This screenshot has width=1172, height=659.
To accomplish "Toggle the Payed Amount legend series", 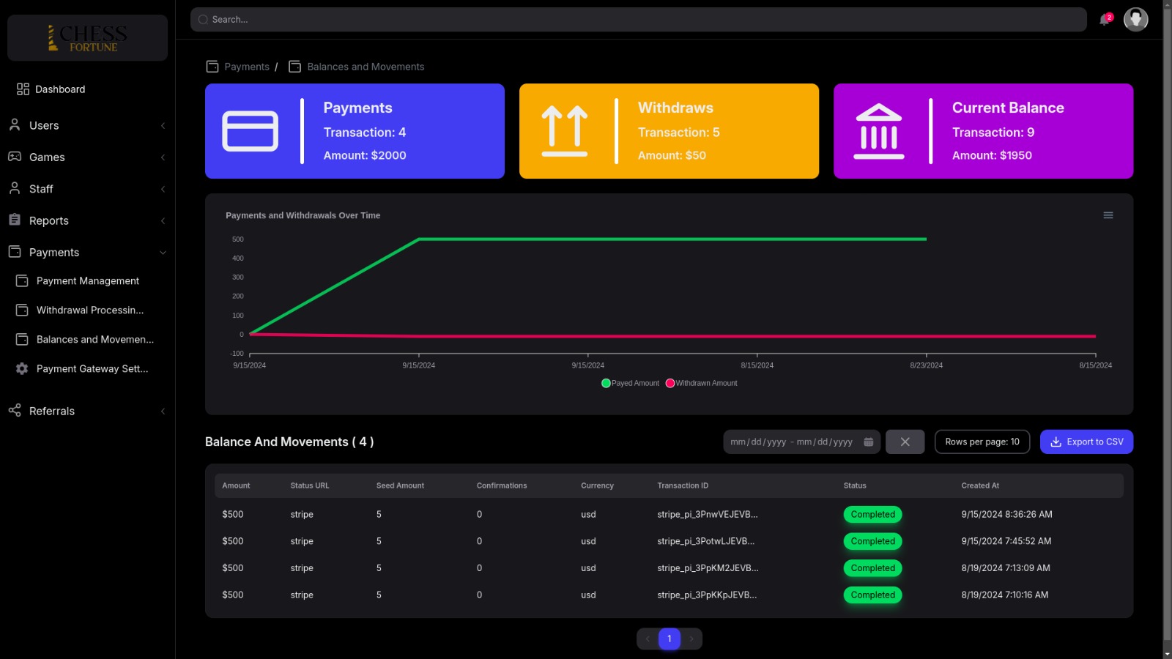I will pyautogui.click(x=630, y=384).
